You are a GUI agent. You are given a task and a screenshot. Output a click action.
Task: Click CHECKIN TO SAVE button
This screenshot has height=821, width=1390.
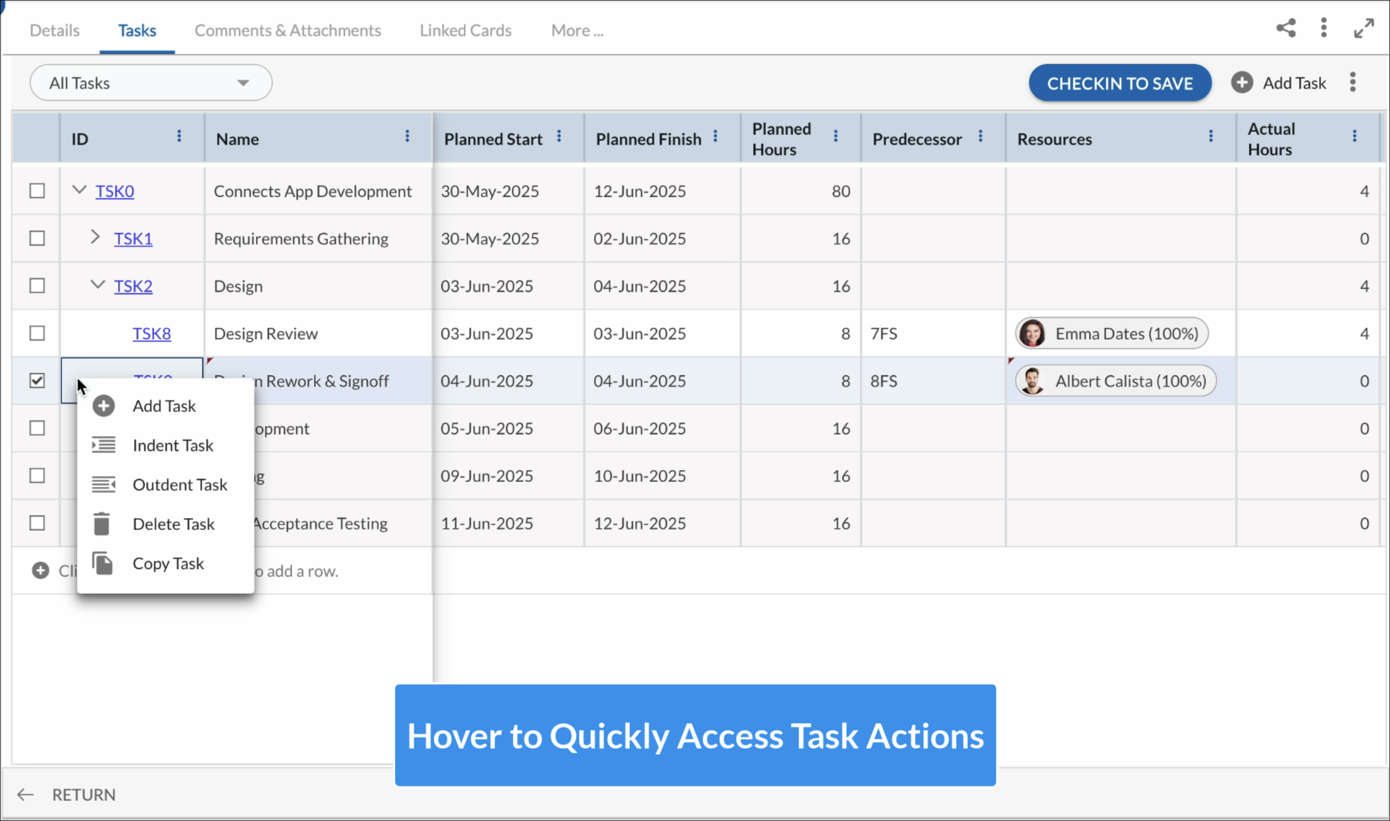pos(1120,83)
